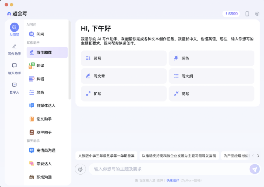The width and height of the screenshot is (264, 187).
Task: Click the 超会写 logo icon
Action: pyautogui.click(x=9, y=14)
